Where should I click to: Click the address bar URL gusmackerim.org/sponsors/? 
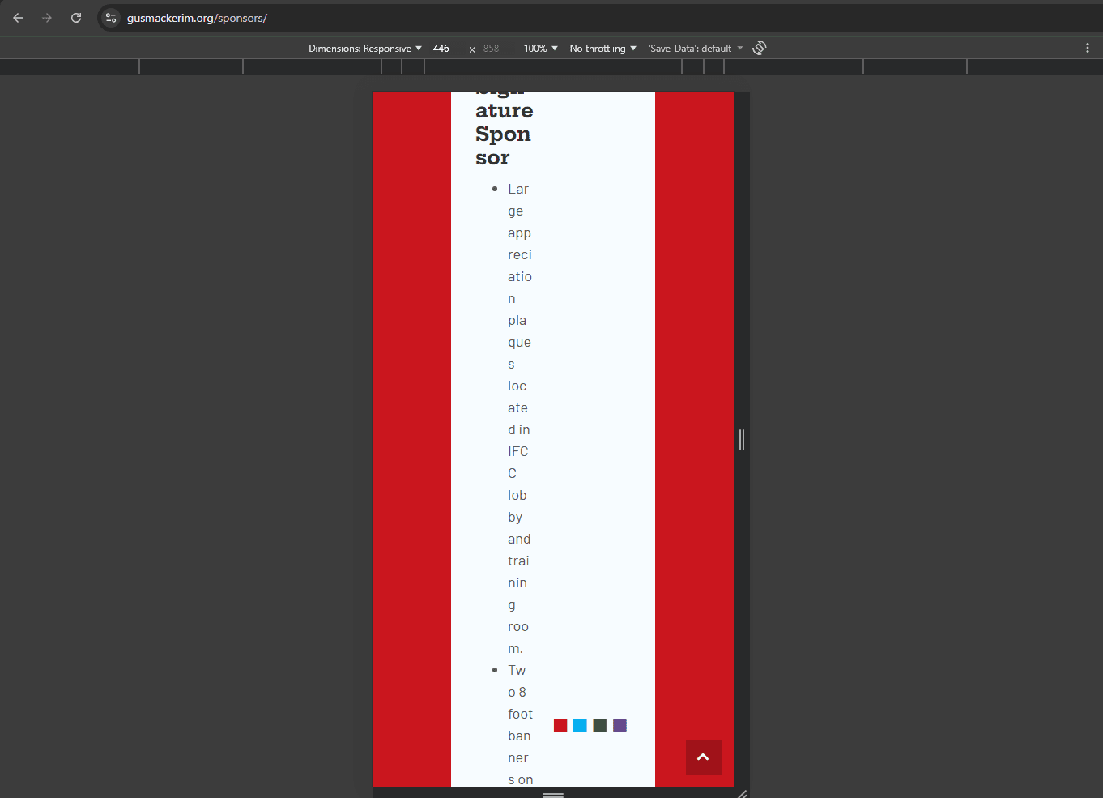tap(197, 18)
